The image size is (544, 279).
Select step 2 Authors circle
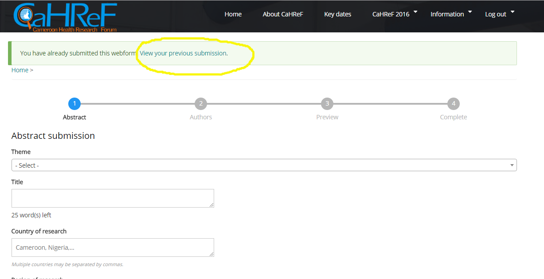tap(201, 104)
